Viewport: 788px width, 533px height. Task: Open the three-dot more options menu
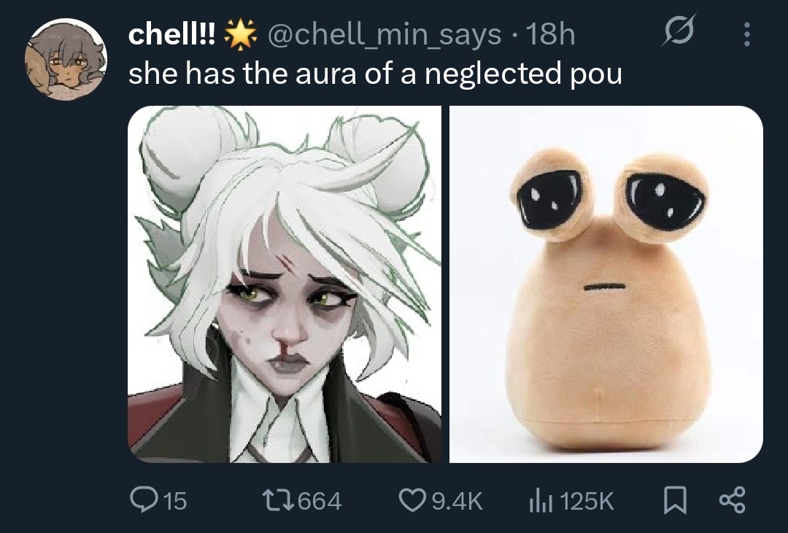coord(747,34)
